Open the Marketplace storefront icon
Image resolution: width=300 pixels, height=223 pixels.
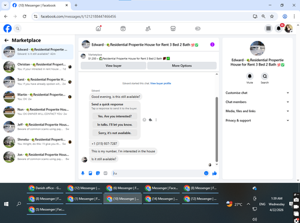173,29
